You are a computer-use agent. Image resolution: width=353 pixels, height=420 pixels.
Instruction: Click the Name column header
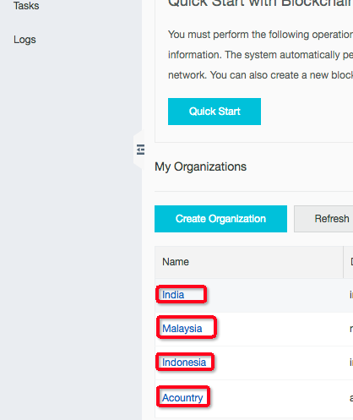(x=176, y=262)
